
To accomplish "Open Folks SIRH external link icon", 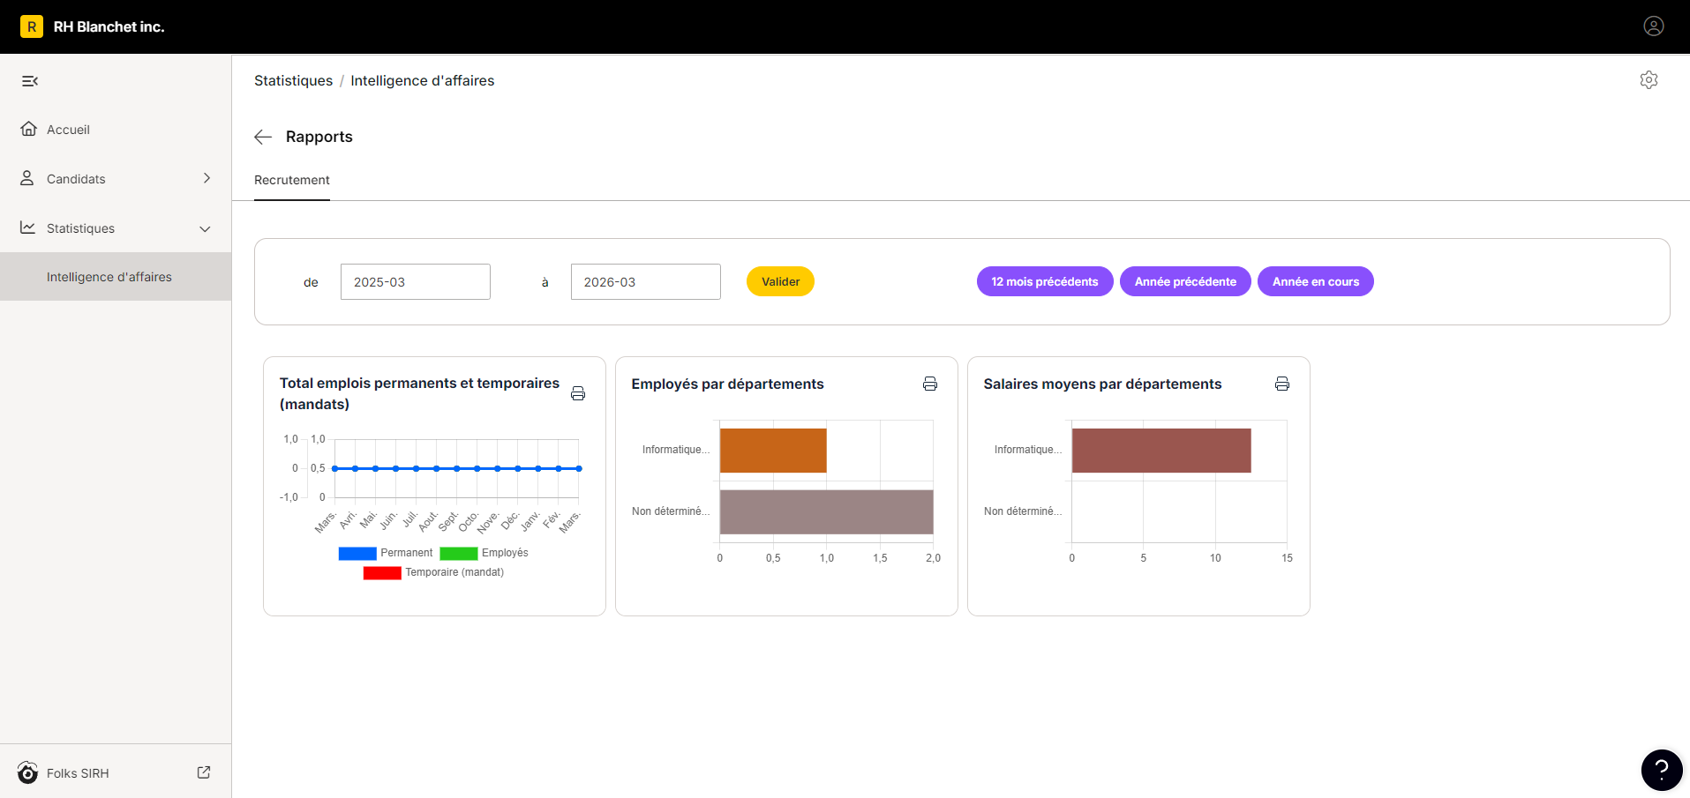I will click(x=204, y=772).
